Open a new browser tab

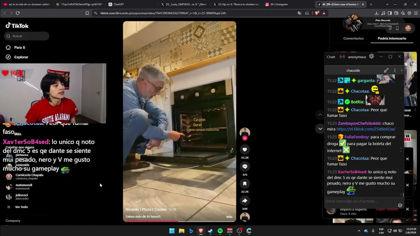pyautogui.click(x=371, y=4)
